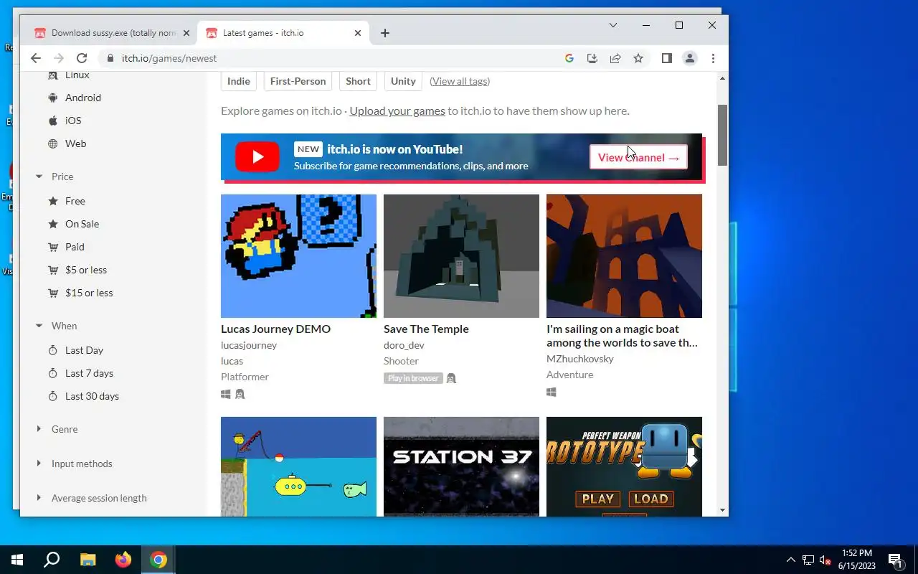Open the magic boat game thumbnail
Viewport: 918px width, 574px height.
624,256
